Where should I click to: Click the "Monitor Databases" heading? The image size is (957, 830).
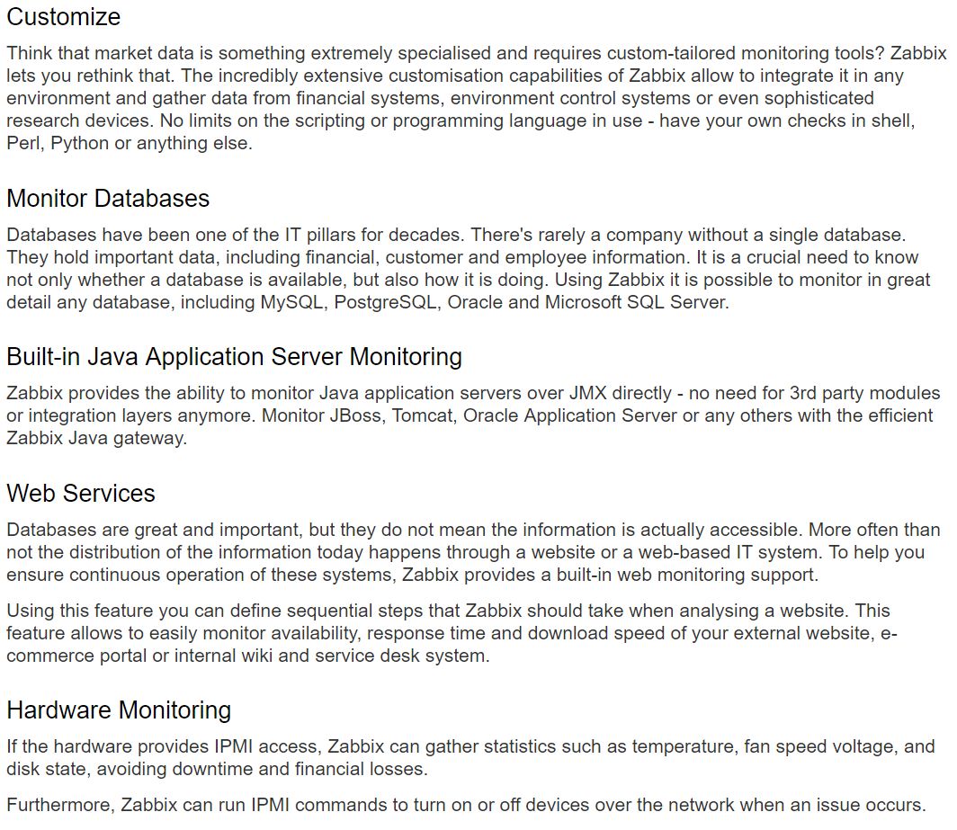[x=108, y=199]
